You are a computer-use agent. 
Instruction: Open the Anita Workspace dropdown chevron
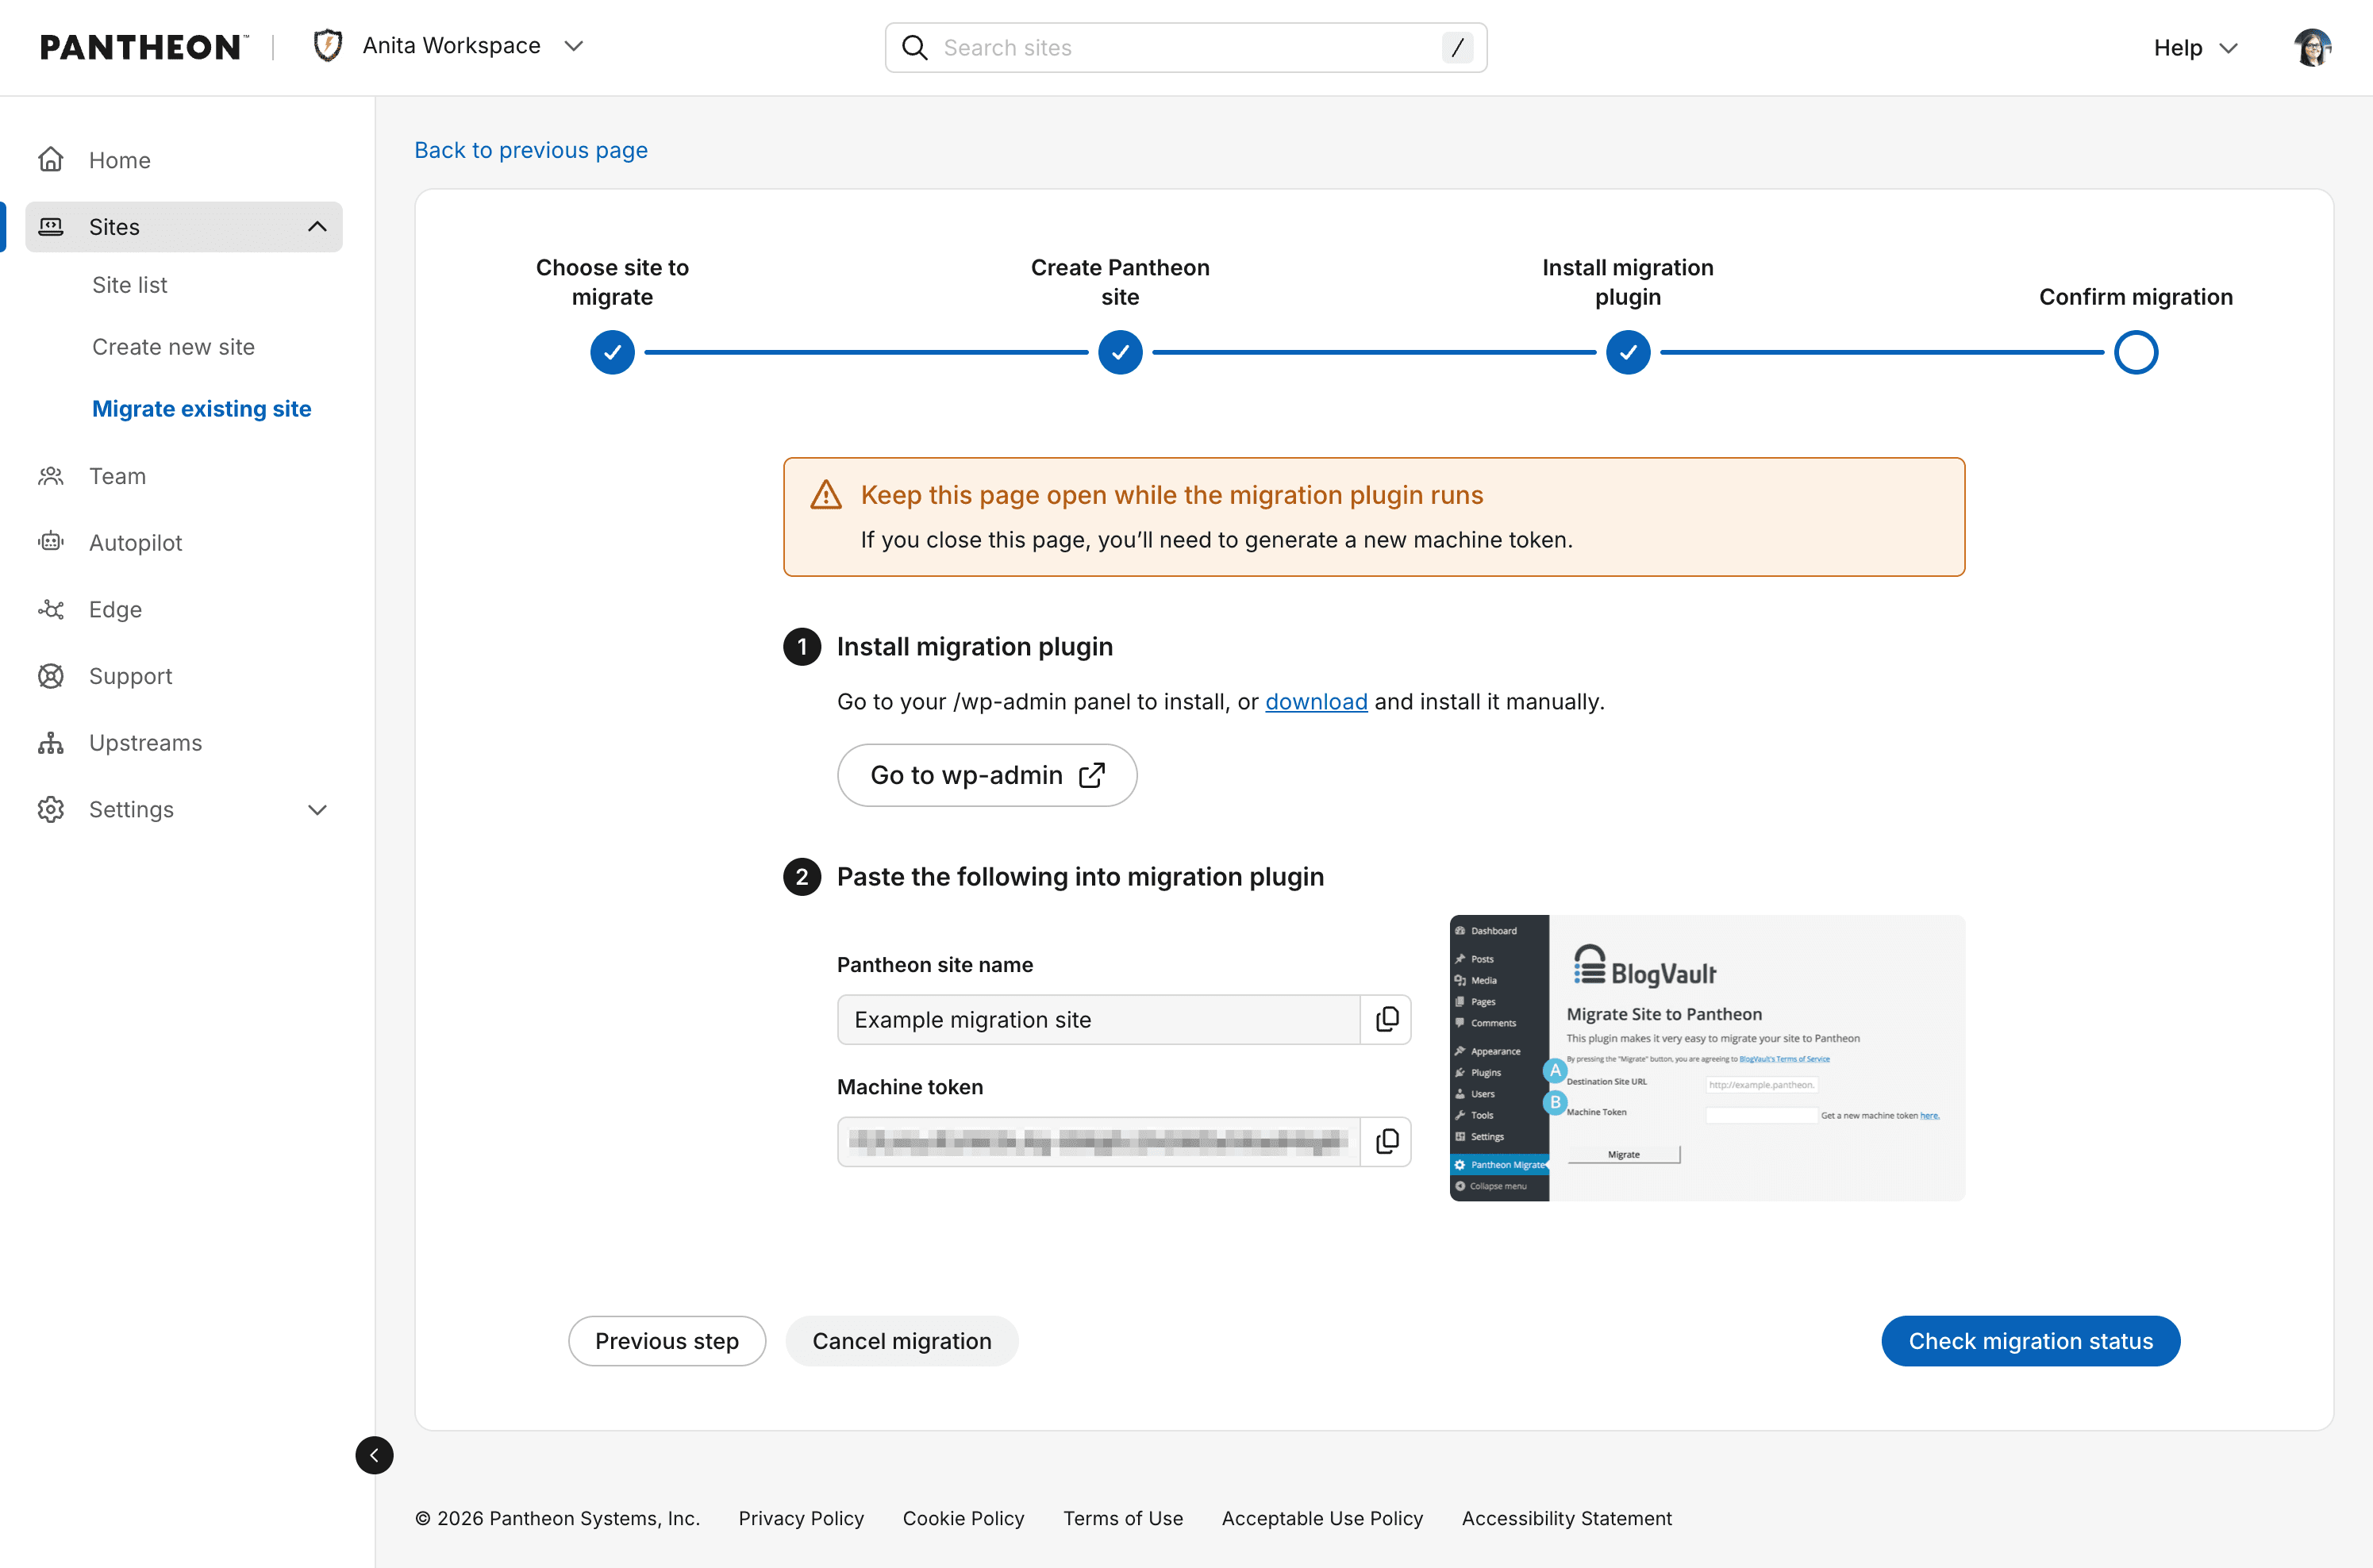[x=574, y=46]
